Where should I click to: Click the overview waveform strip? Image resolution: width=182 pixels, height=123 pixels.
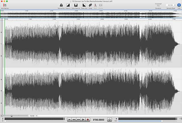click(91, 15)
